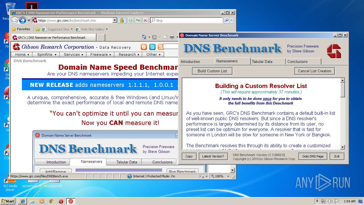Click the Blogger icon on GRC page

tap(144, 47)
